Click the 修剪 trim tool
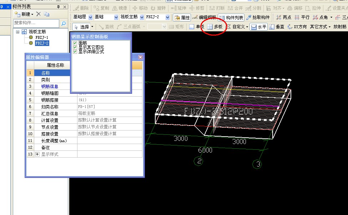348x215 pixels. pyautogui.click(x=197, y=8)
